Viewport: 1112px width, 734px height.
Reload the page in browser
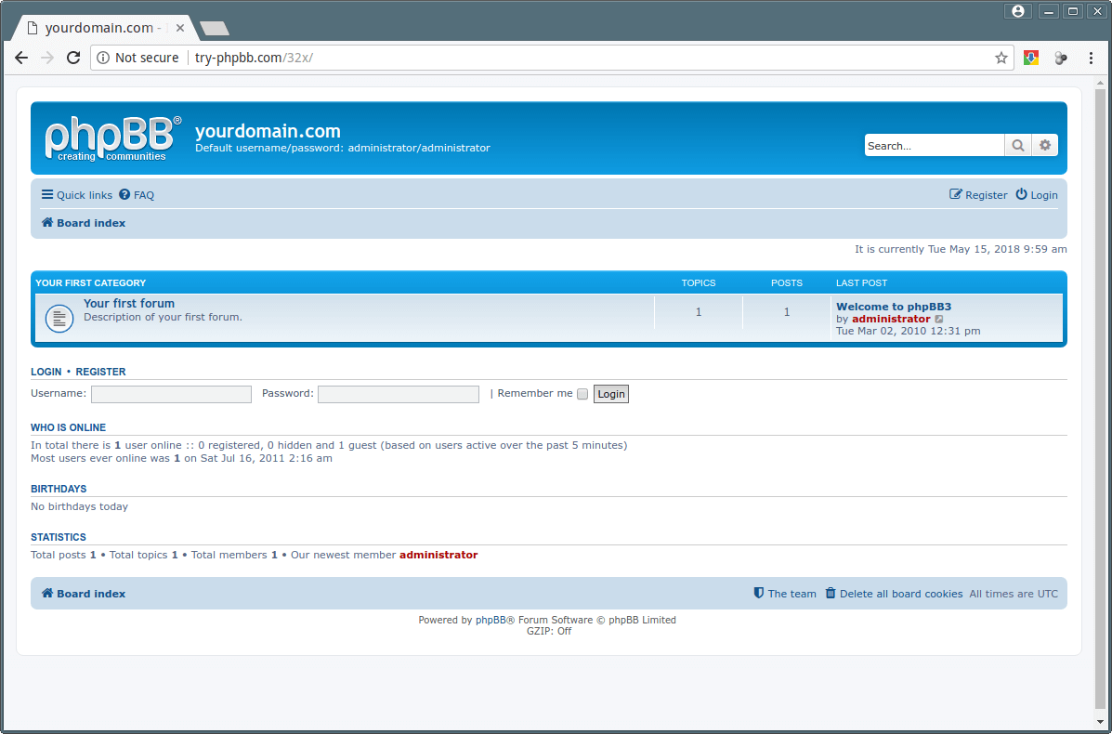[x=73, y=58]
